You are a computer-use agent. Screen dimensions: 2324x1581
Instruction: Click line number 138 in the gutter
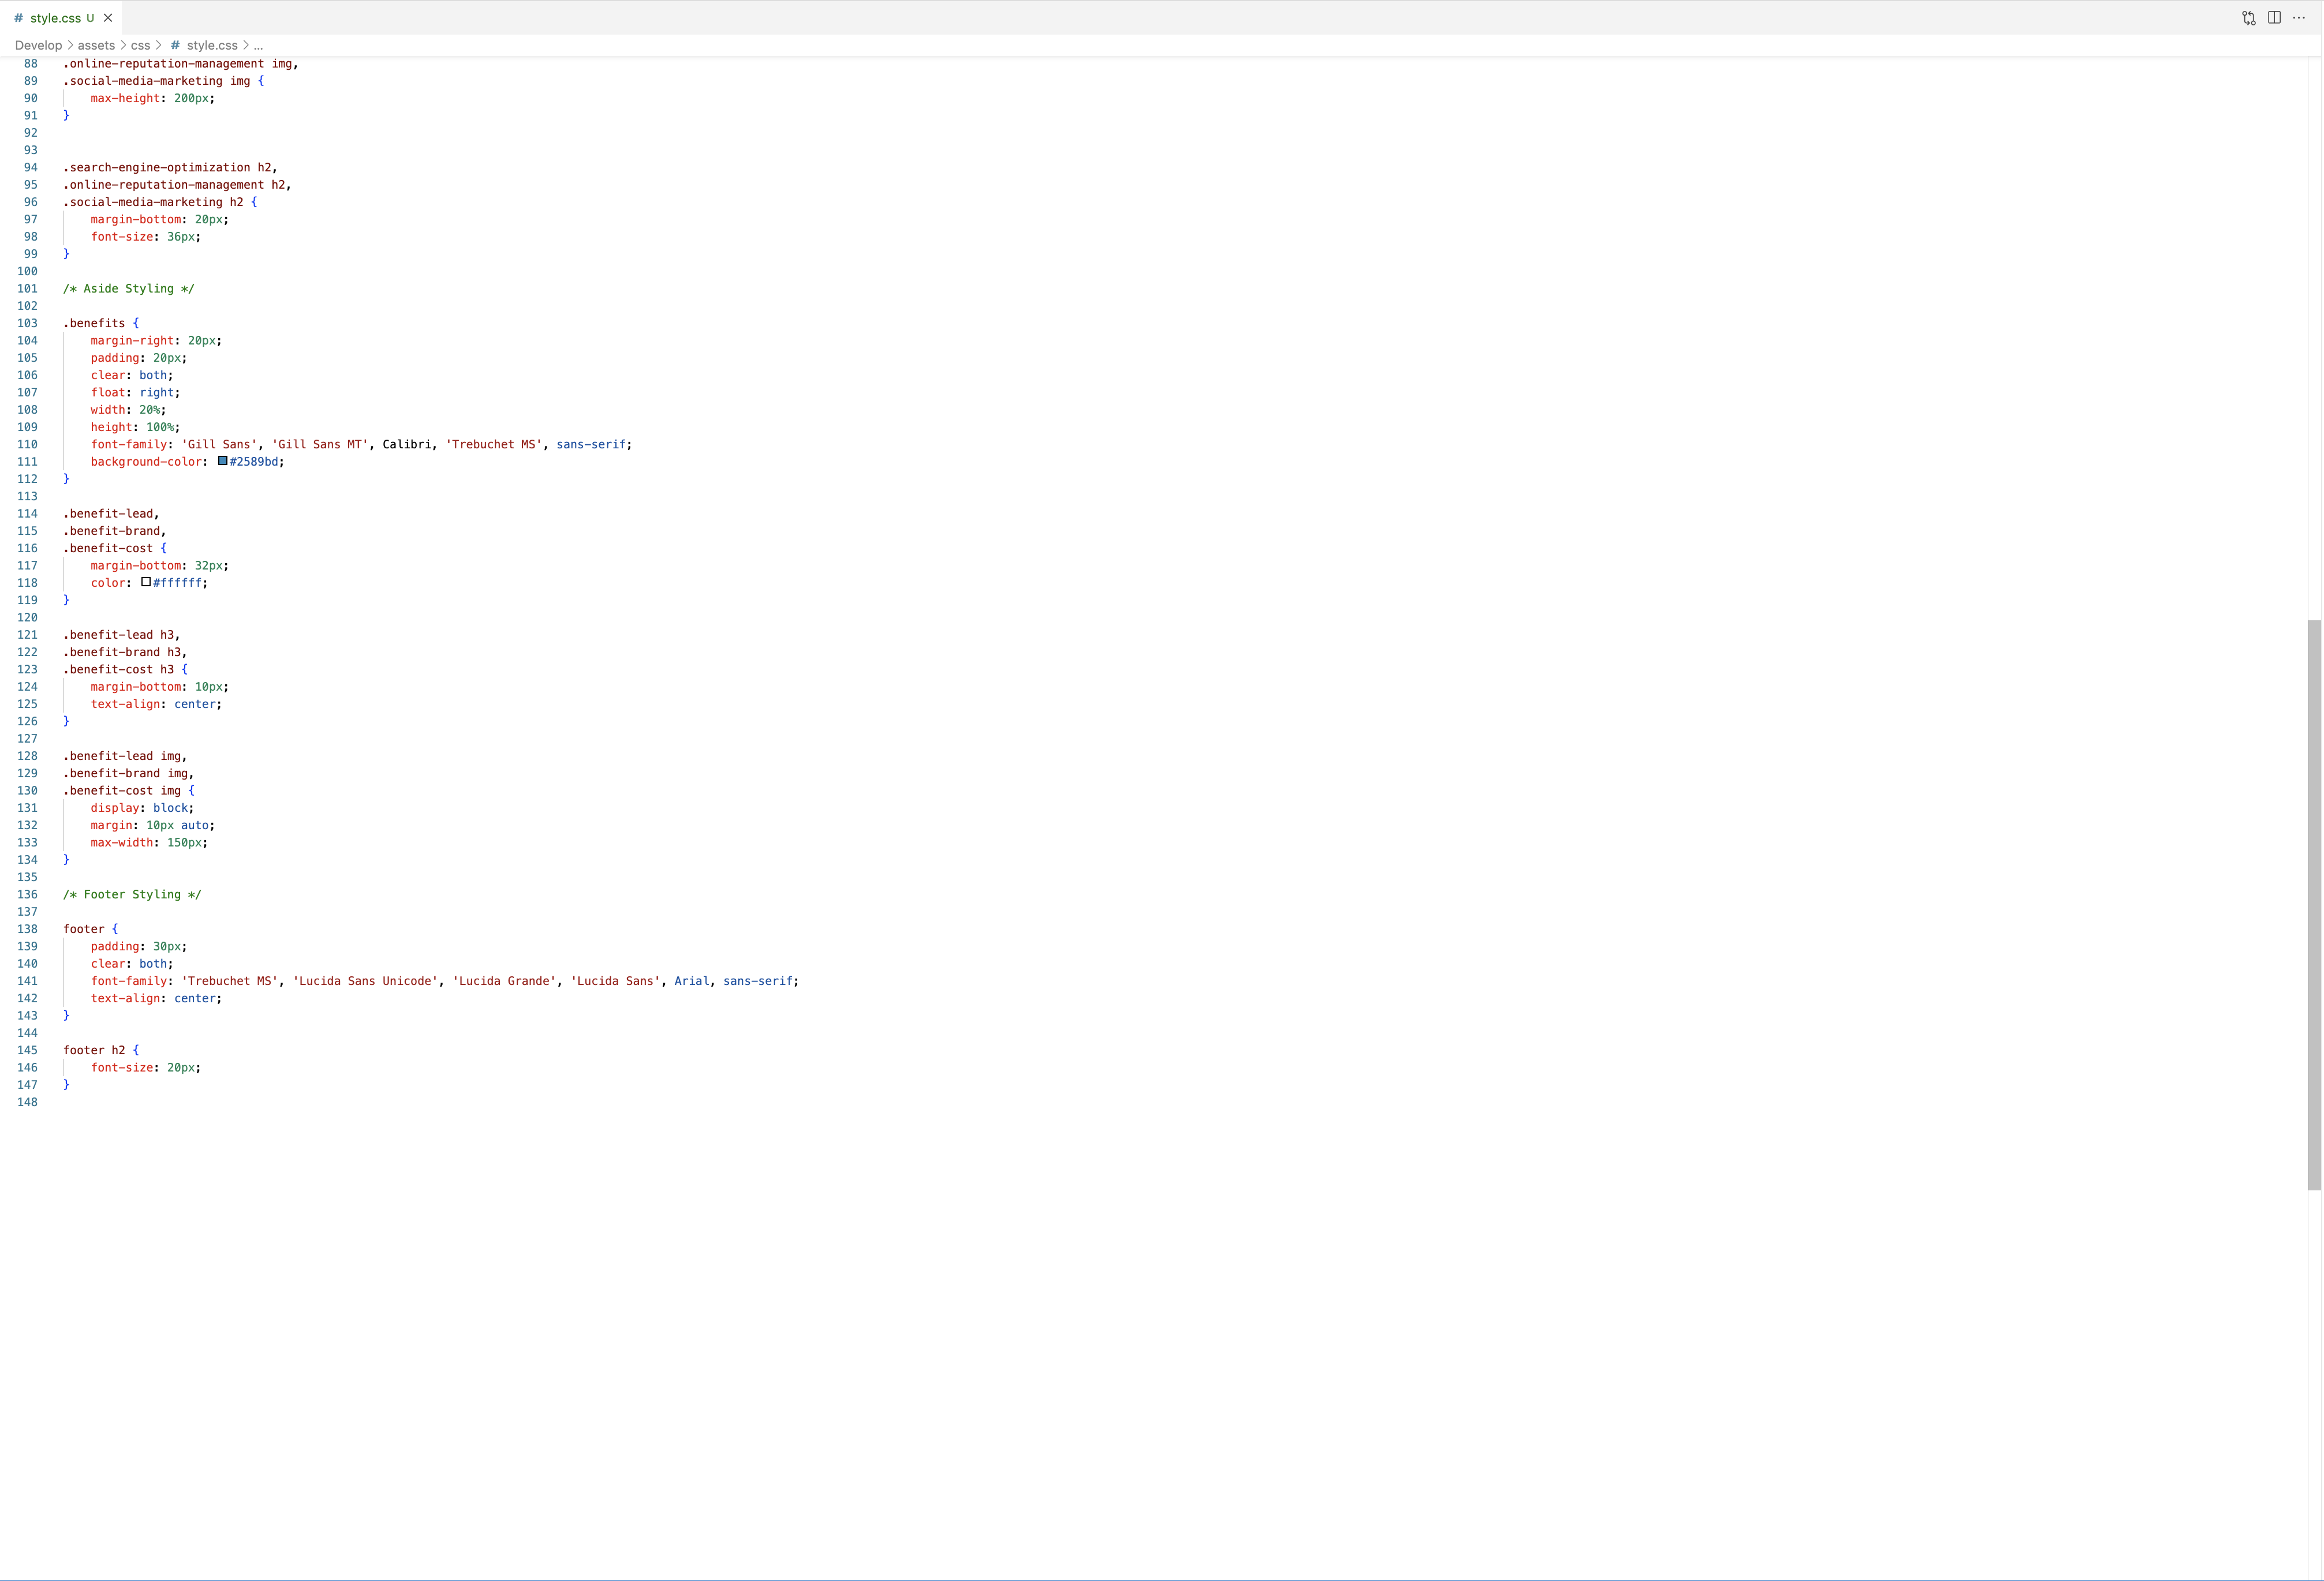pos(27,928)
